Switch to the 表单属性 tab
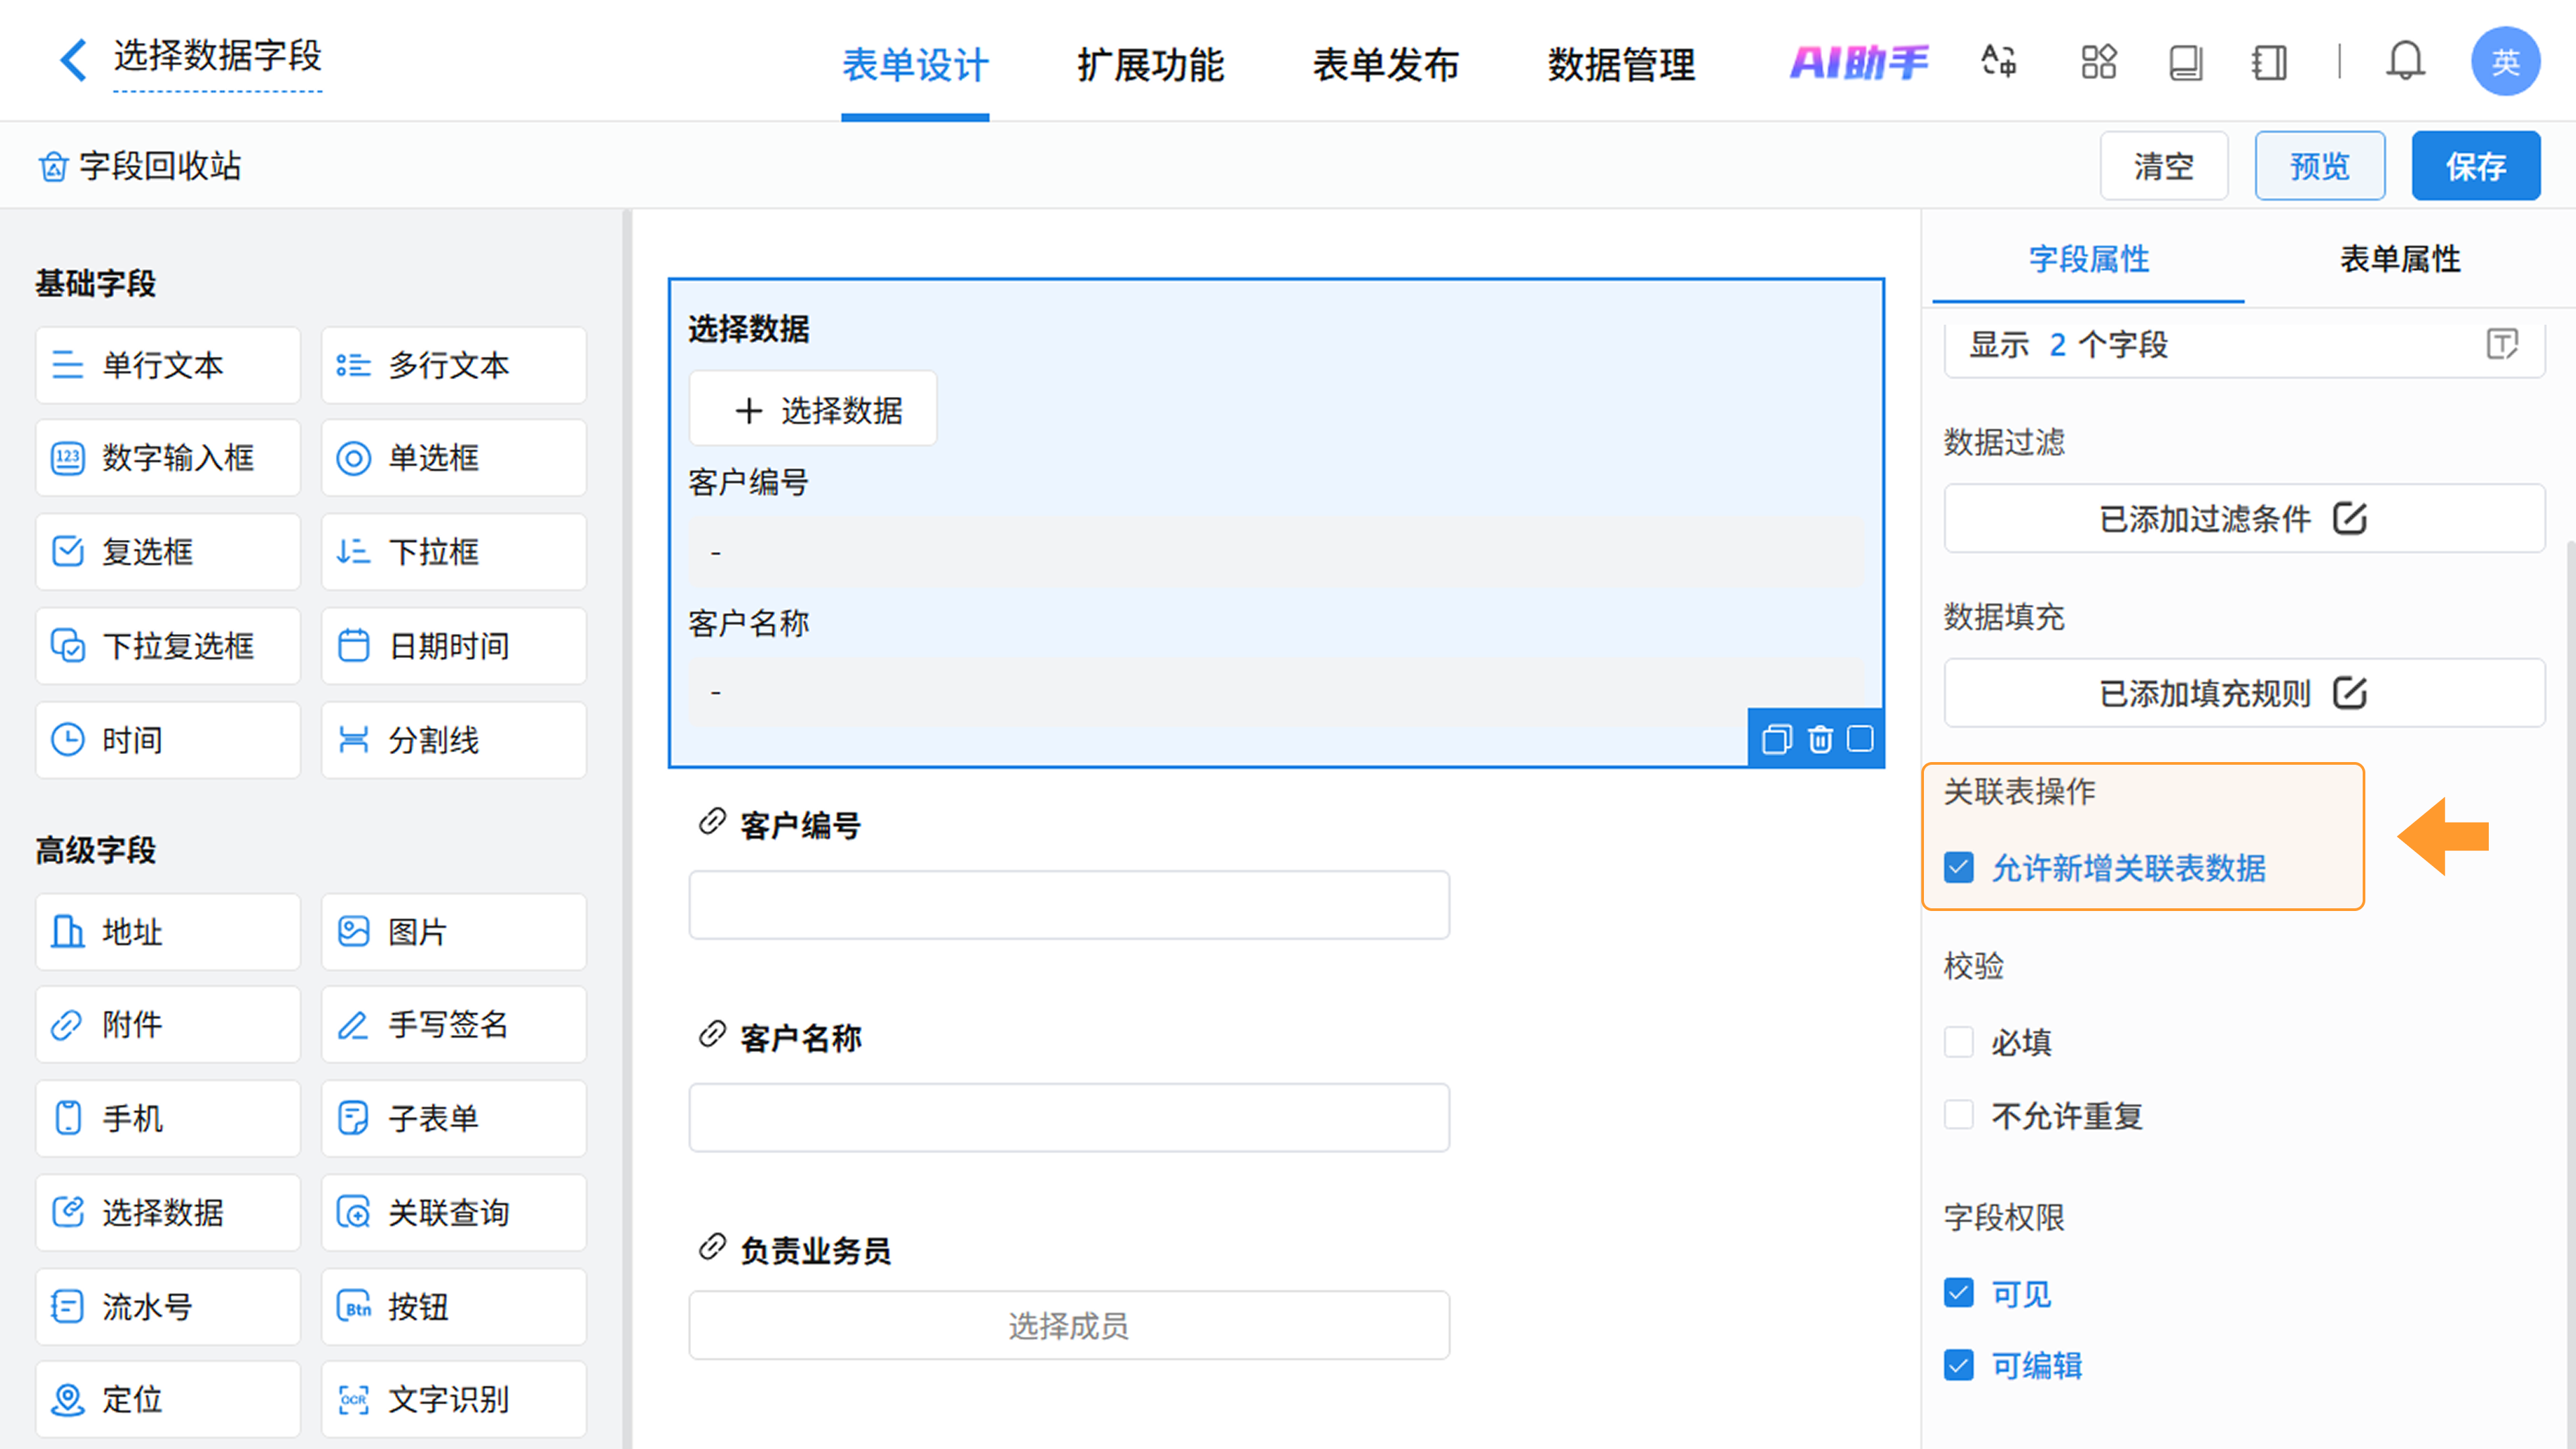 point(2399,259)
